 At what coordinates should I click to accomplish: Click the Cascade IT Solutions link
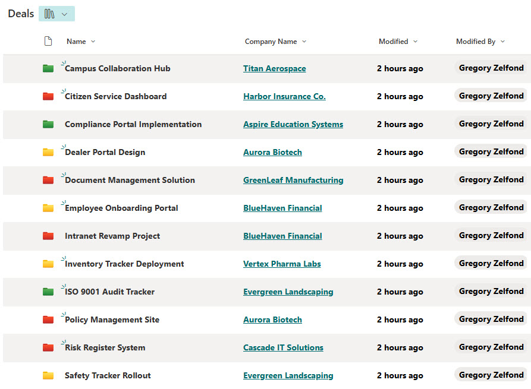[283, 347]
